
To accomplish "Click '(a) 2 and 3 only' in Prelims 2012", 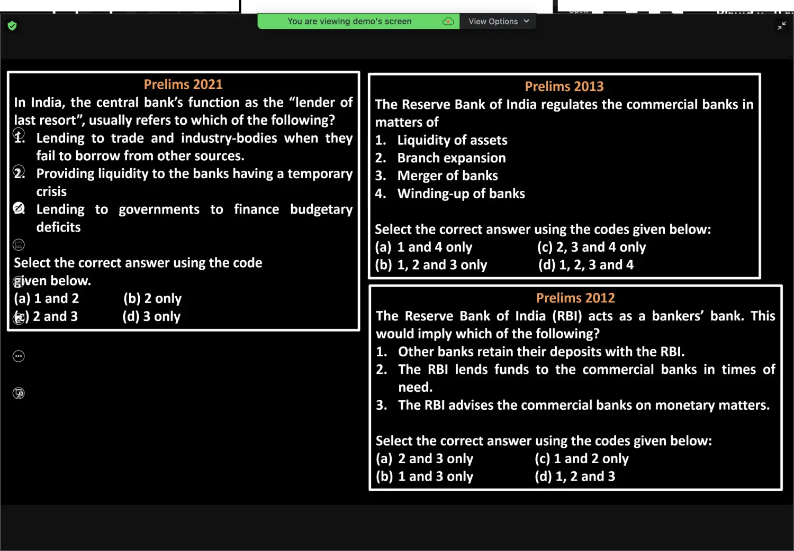I will point(425,458).
